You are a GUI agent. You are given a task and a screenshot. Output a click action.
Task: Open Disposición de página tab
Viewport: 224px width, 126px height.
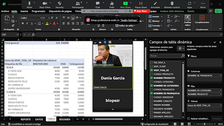coord(60,11)
